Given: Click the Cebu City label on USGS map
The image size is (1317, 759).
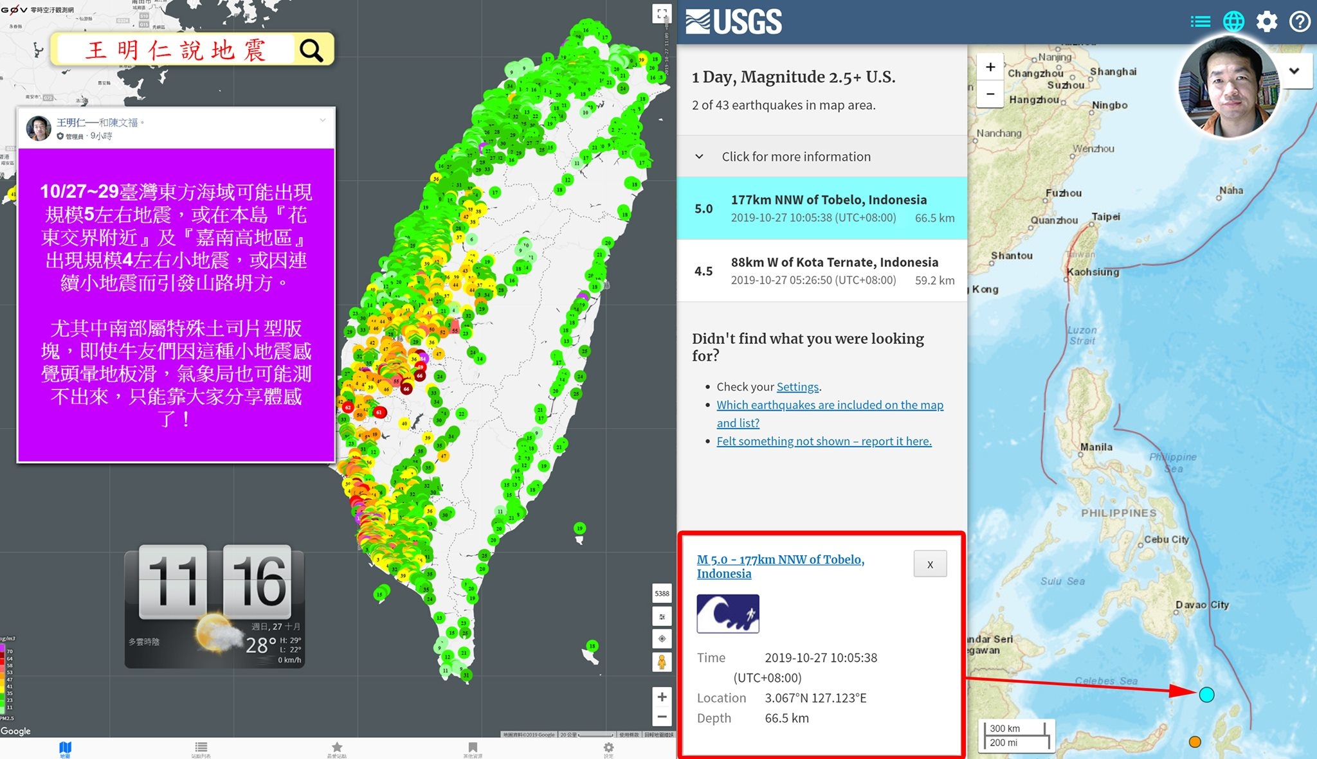Looking at the screenshot, I should [x=1167, y=539].
